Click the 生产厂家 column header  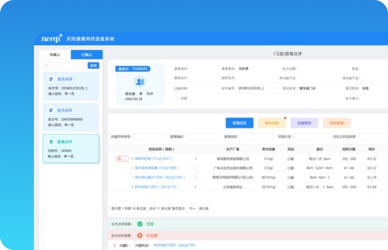233,149
